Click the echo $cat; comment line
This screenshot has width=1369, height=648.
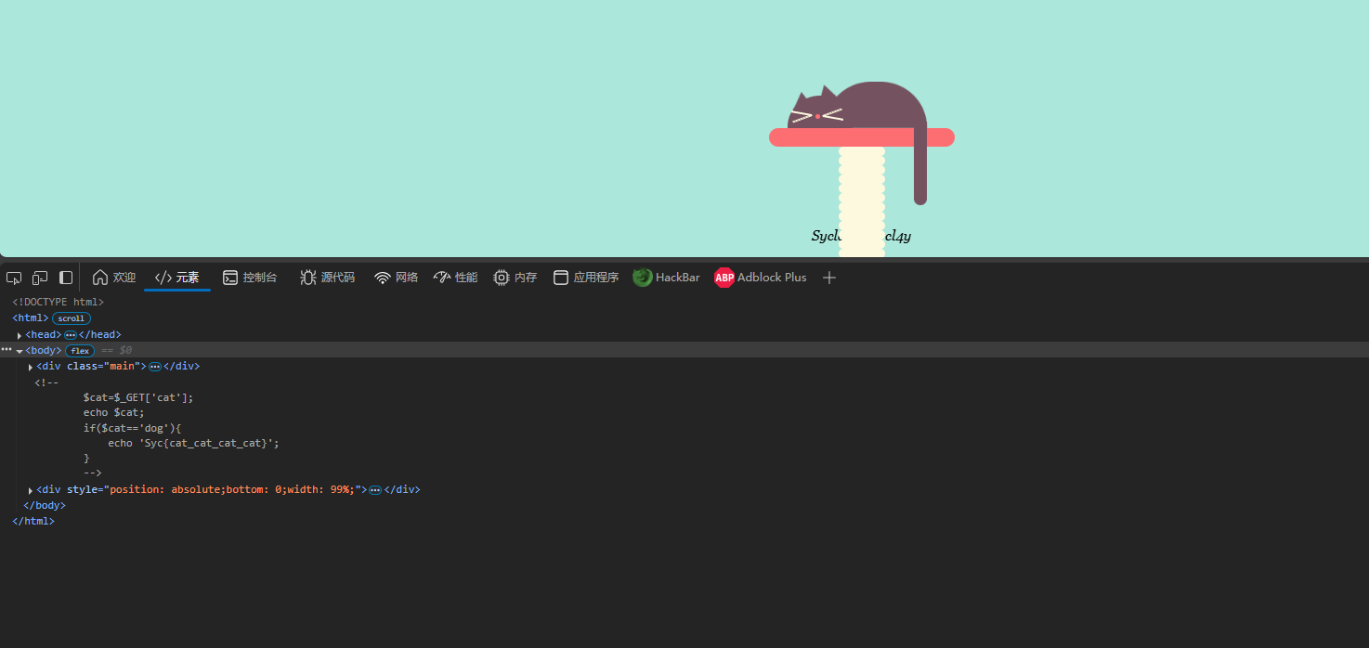[114, 412]
